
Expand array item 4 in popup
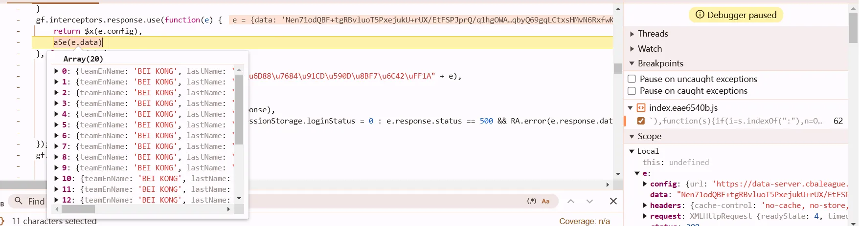point(56,114)
